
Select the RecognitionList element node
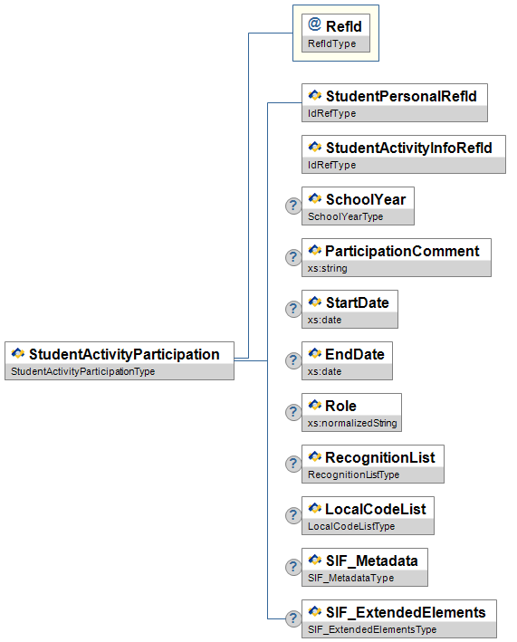click(373, 464)
